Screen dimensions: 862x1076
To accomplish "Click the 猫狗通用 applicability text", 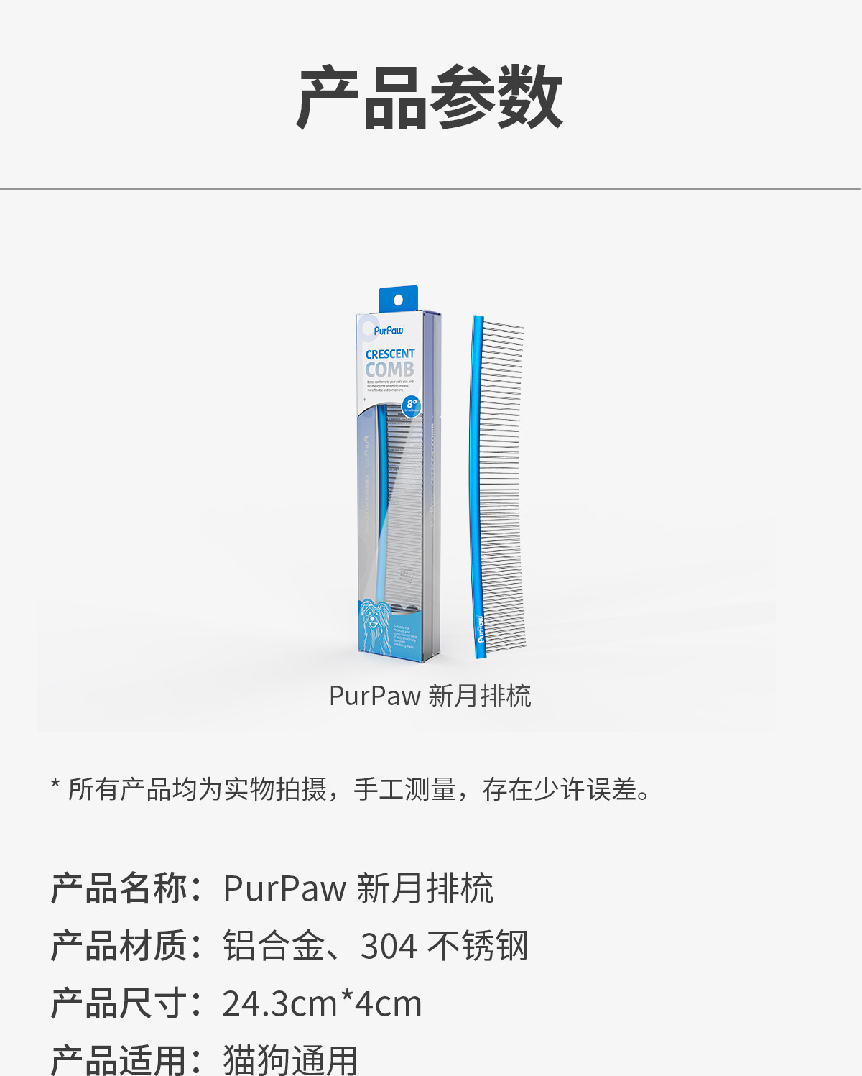I will point(290,1059).
